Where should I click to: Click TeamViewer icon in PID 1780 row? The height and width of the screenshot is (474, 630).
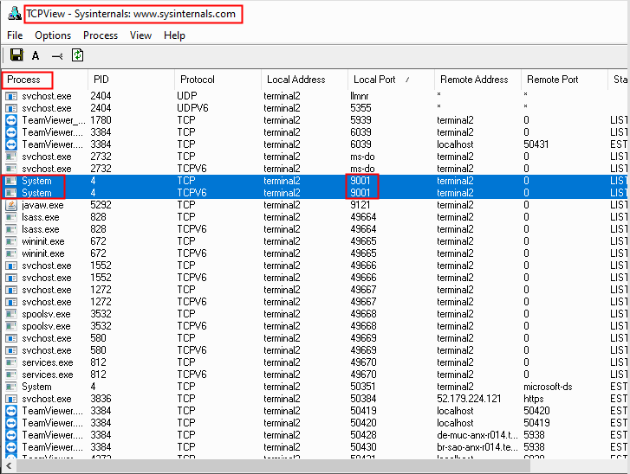(x=11, y=120)
